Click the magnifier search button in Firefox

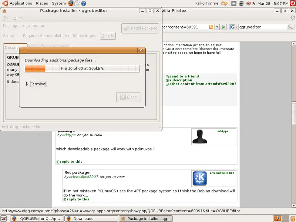tap(290, 27)
